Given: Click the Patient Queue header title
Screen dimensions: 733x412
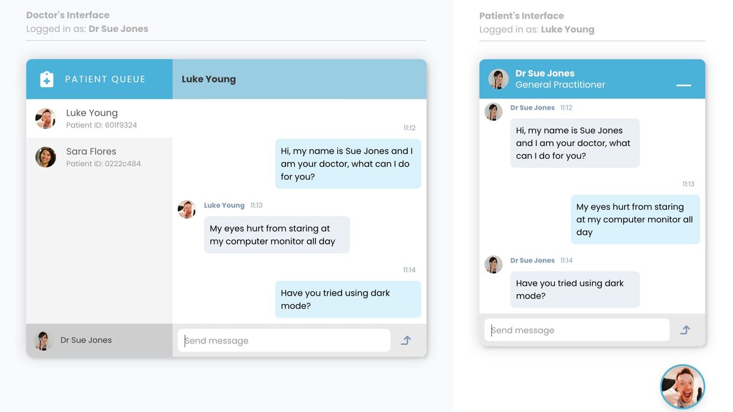Looking at the screenshot, I should (105, 79).
